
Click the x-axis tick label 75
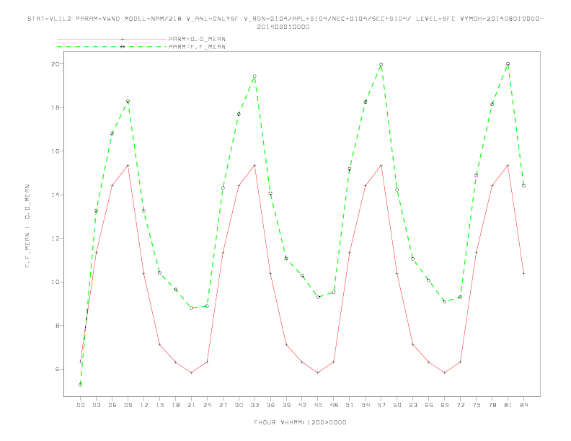(x=477, y=405)
